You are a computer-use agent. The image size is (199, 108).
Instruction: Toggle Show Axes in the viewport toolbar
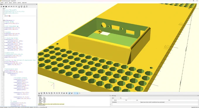(x=75, y=93)
